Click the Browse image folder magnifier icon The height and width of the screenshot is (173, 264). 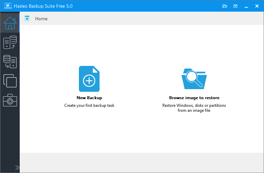[194, 79]
